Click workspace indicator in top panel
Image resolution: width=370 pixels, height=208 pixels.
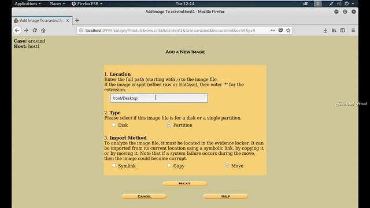317,4
